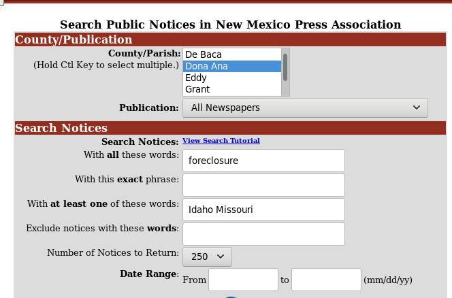Open the View Search Tutorial link
This screenshot has height=298, width=452.
(x=221, y=141)
